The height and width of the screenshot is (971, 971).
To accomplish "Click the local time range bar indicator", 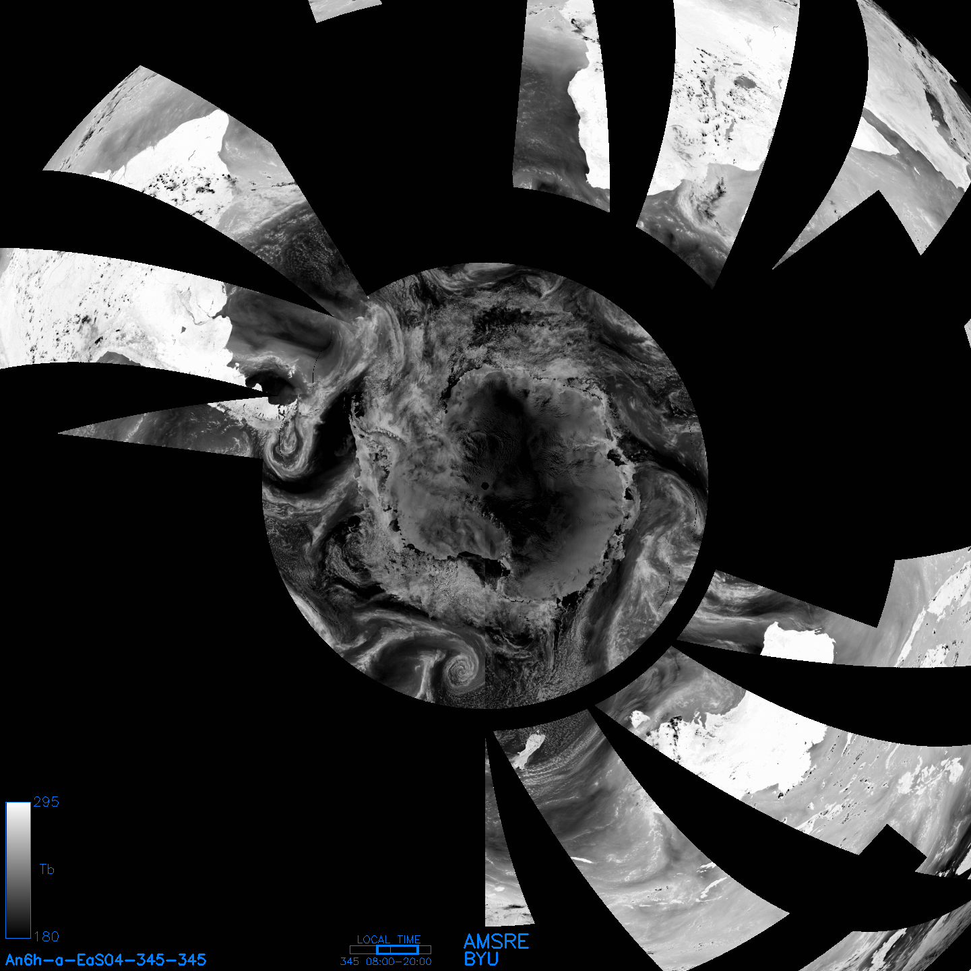I will coord(390,949).
